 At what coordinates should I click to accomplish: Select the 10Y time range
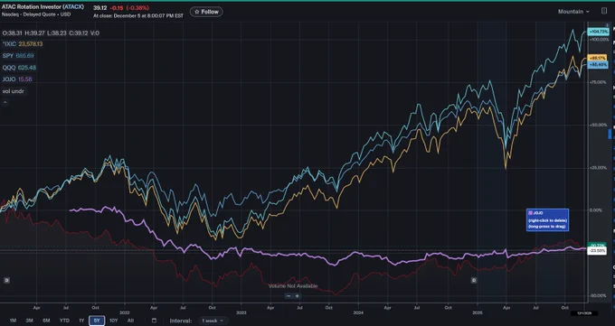(x=113, y=321)
